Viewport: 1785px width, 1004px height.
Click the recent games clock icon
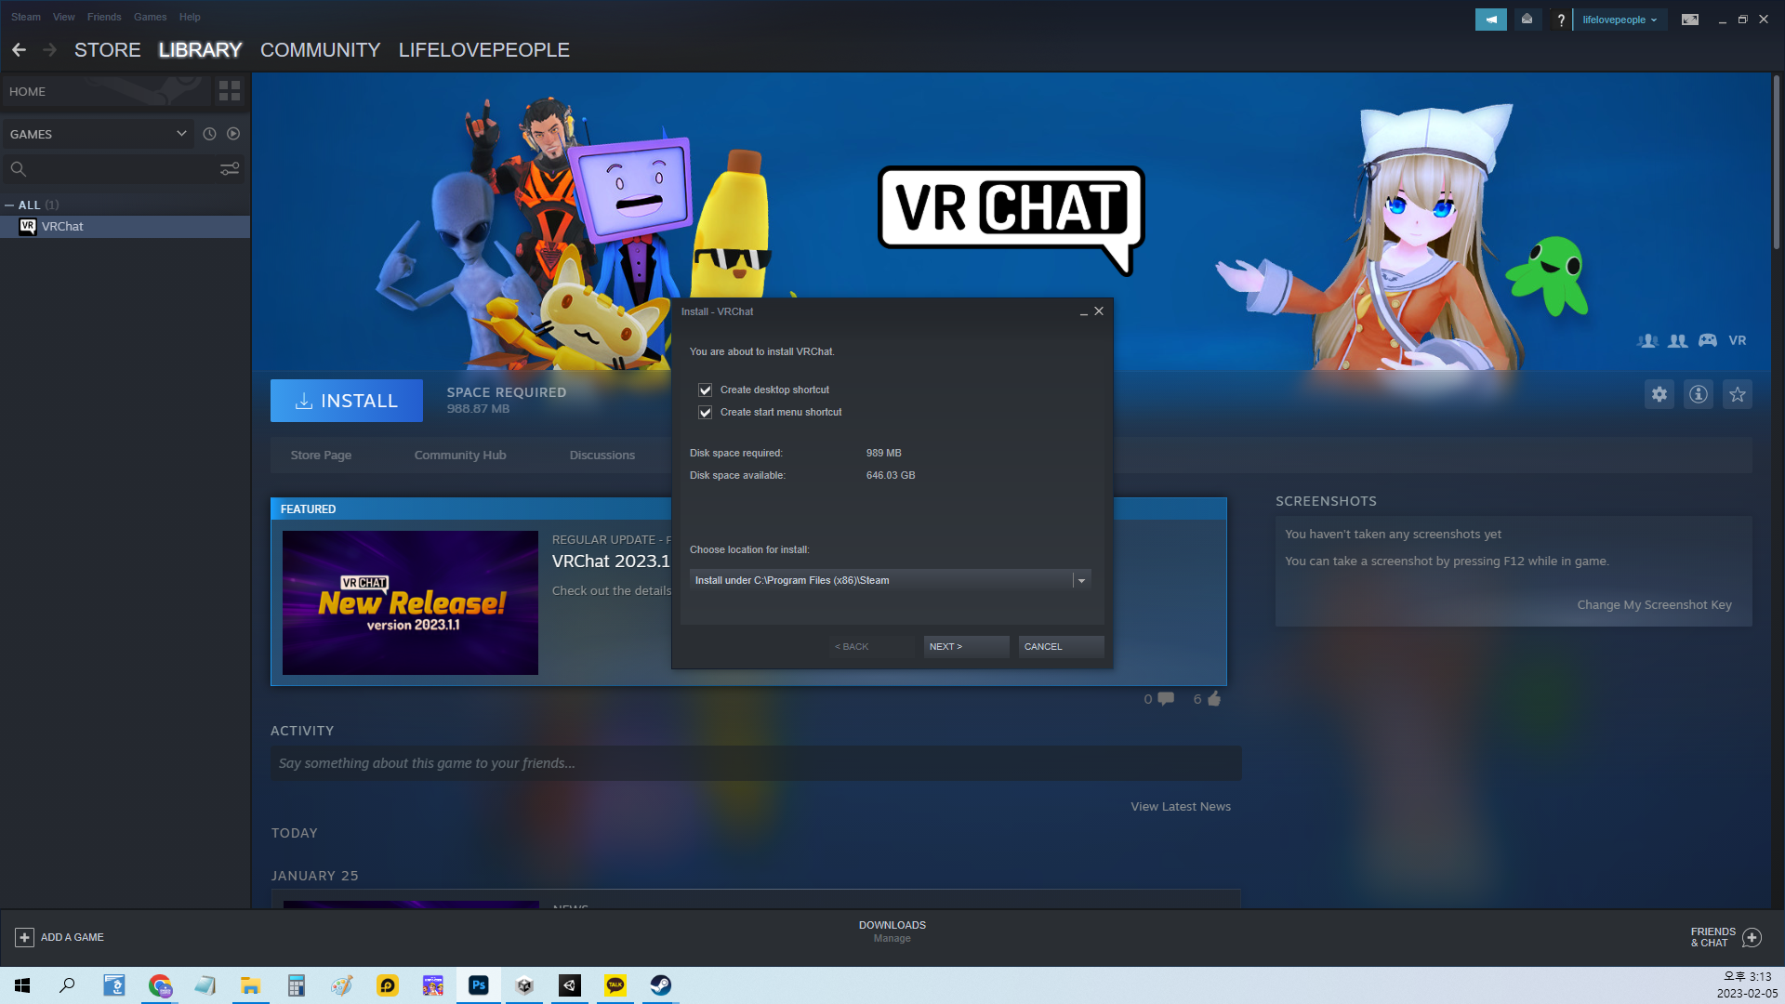(x=209, y=134)
